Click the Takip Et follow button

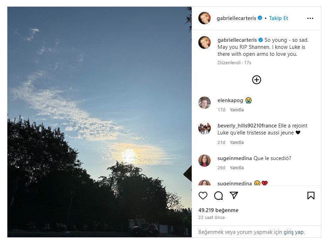279,18
